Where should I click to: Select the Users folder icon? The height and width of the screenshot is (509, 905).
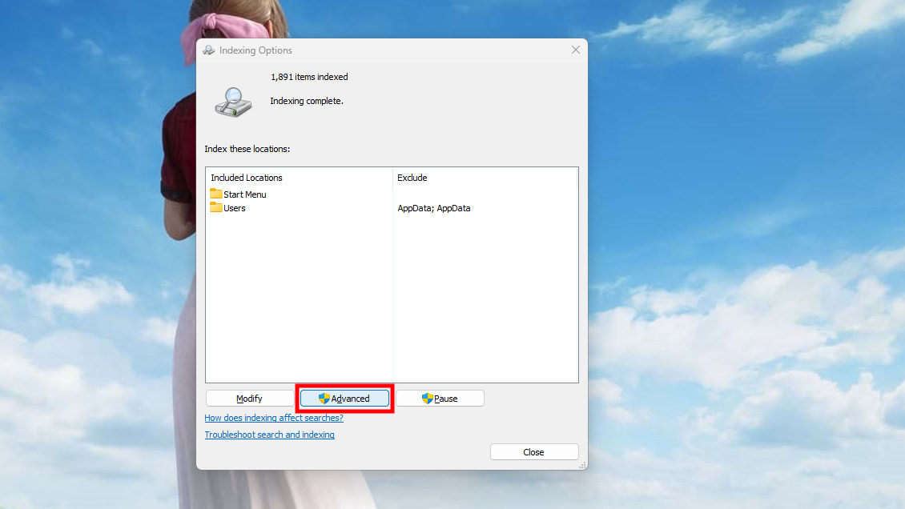click(x=216, y=207)
